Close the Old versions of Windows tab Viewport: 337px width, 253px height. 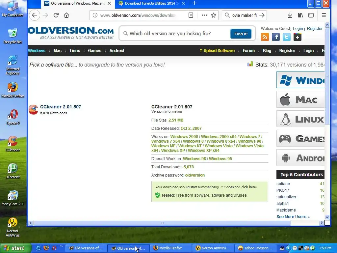[x=109, y=3]
